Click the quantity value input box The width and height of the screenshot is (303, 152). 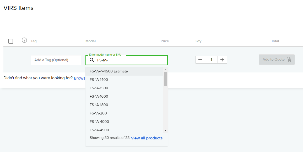point(211,60)
